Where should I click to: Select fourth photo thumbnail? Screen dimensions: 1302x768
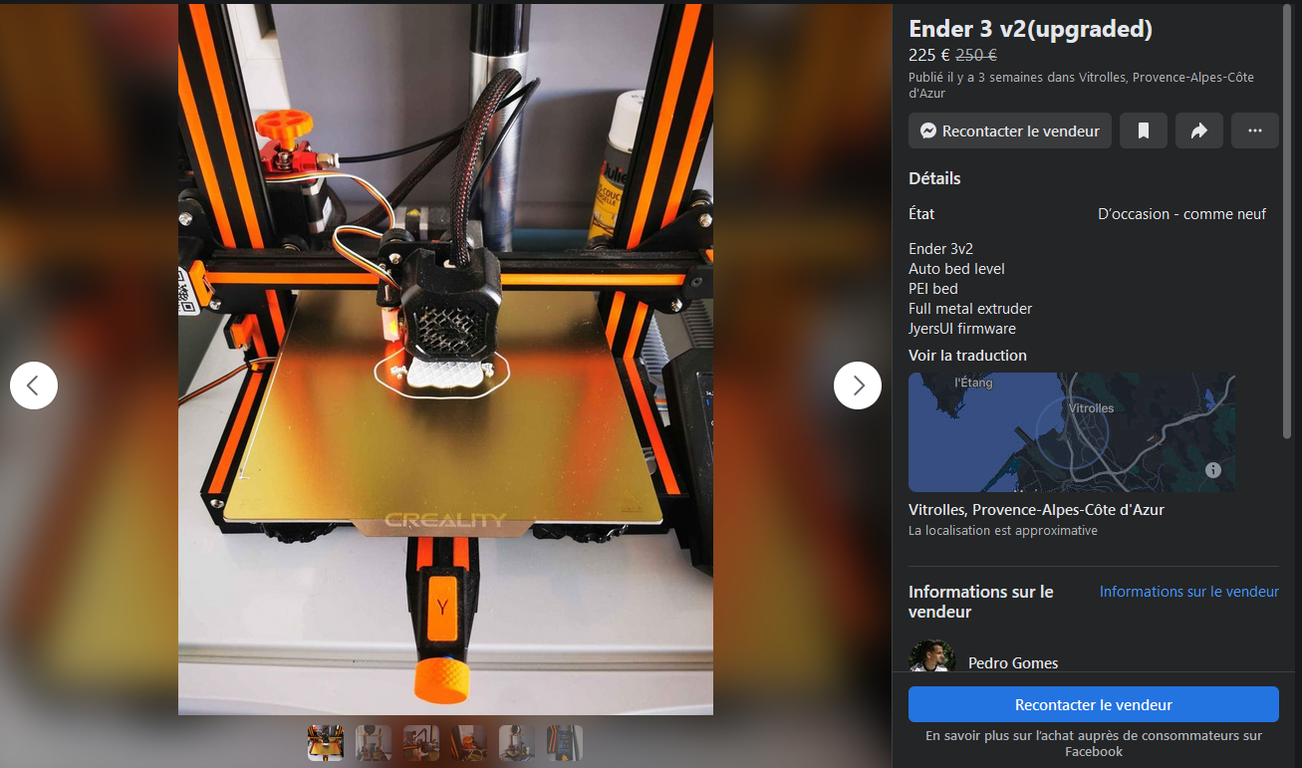click(469, 743)
